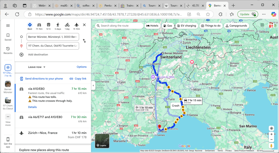
Task: Show your location on the map
Action: click(x=271, y=128)
